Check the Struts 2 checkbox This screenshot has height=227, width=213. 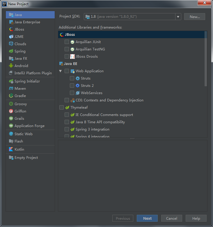click(x=72, y=86)
